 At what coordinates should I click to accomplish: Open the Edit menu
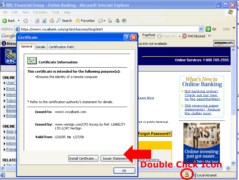pyautogui.click(x=15, y=12)
